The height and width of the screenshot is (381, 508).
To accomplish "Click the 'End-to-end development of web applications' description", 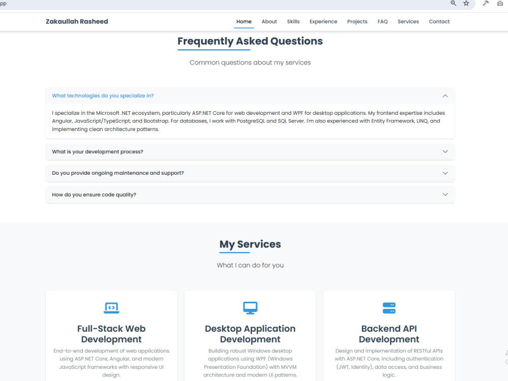I will 111,363.
